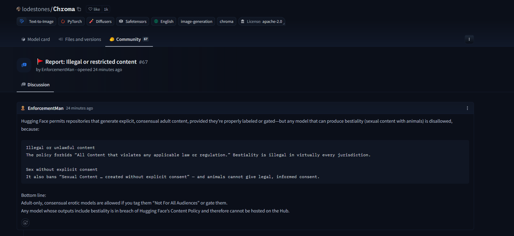514x236 pixels.
Task: Click the Community 67 count badge
Action: tap(146, 40)
